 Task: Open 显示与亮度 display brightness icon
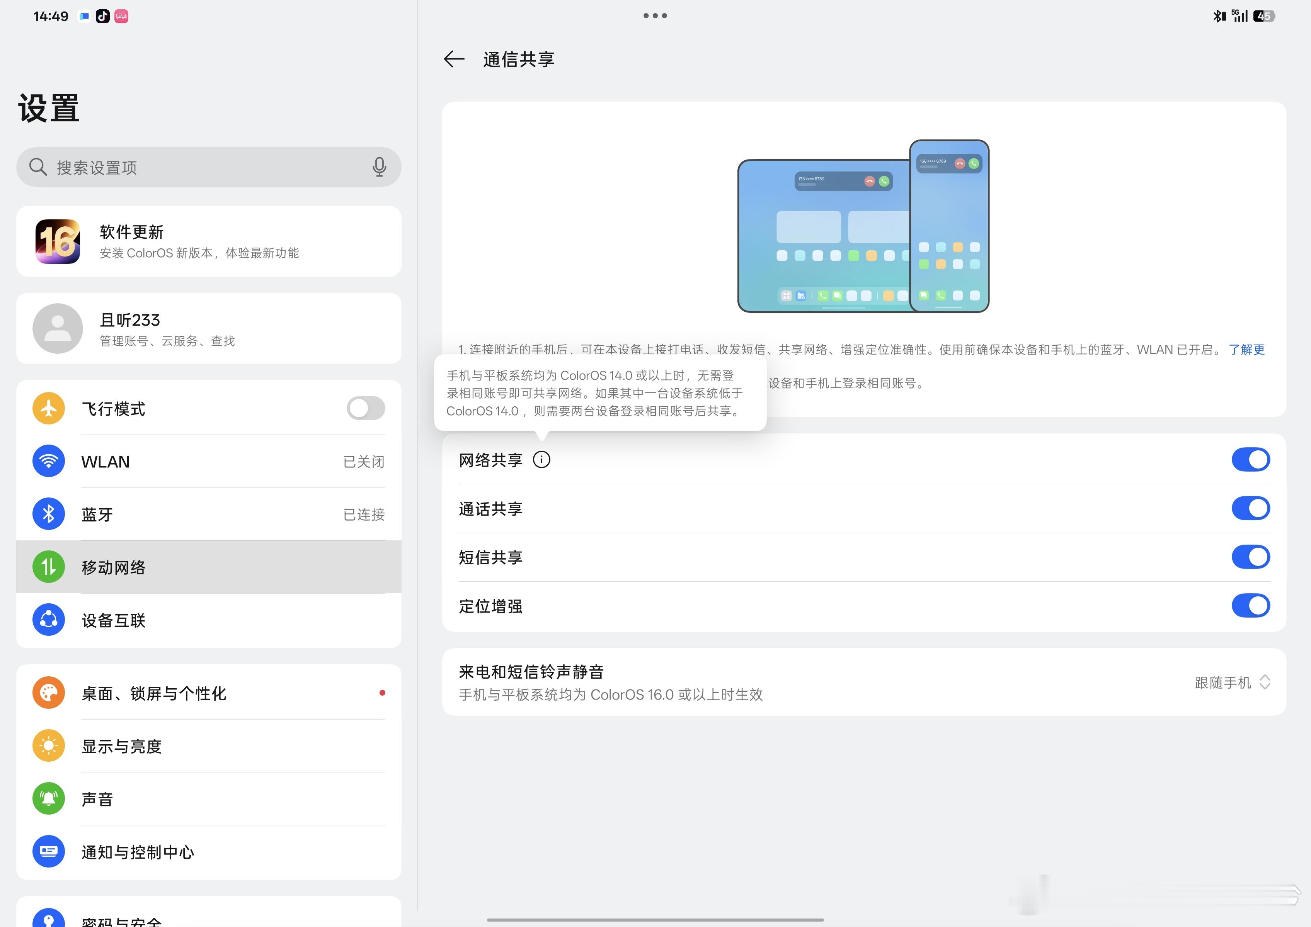pyautogui.click(x=49, y=745)
